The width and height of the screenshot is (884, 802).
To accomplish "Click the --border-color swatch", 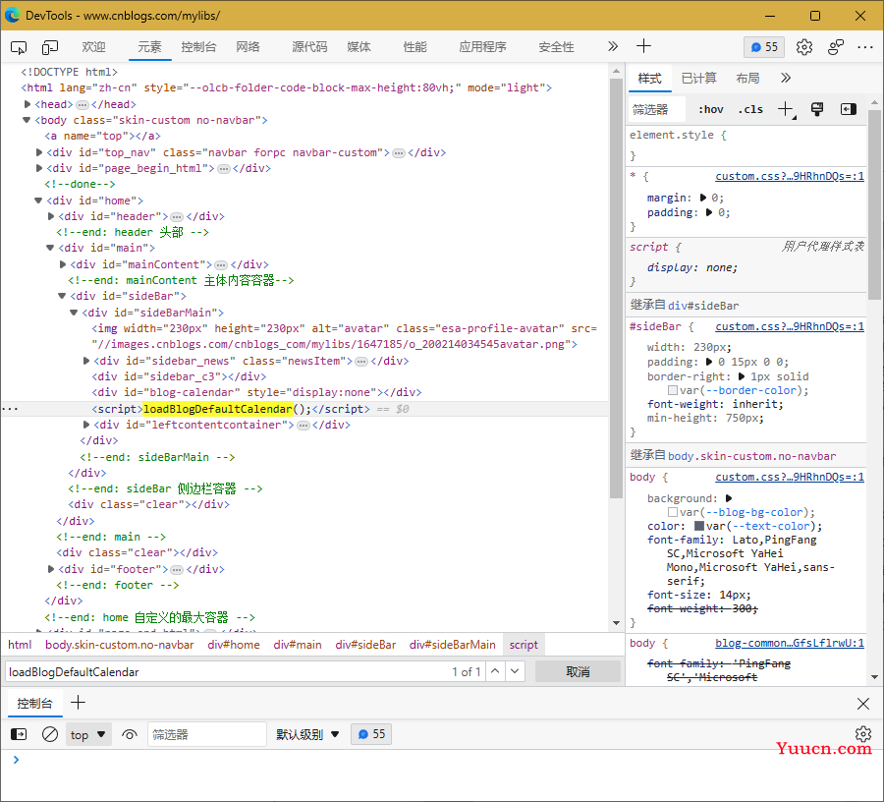I will [673, 390].
